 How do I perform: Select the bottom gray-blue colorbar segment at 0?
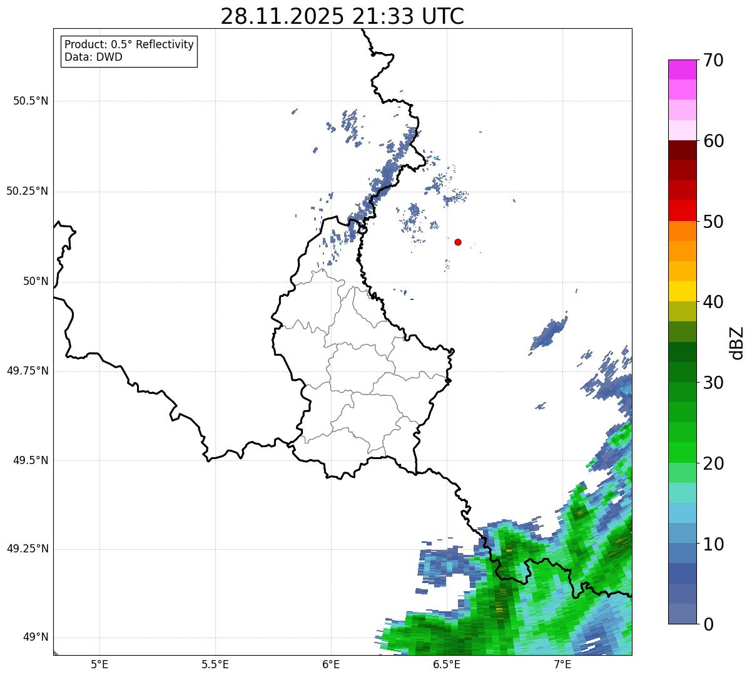click(683, 614)
